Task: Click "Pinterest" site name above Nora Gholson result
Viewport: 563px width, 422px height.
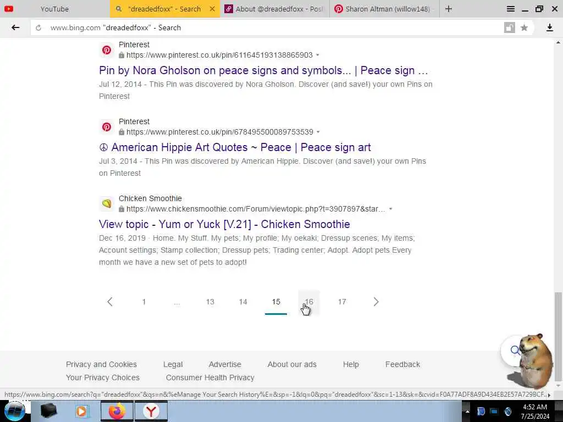Action: click(134, 45)
